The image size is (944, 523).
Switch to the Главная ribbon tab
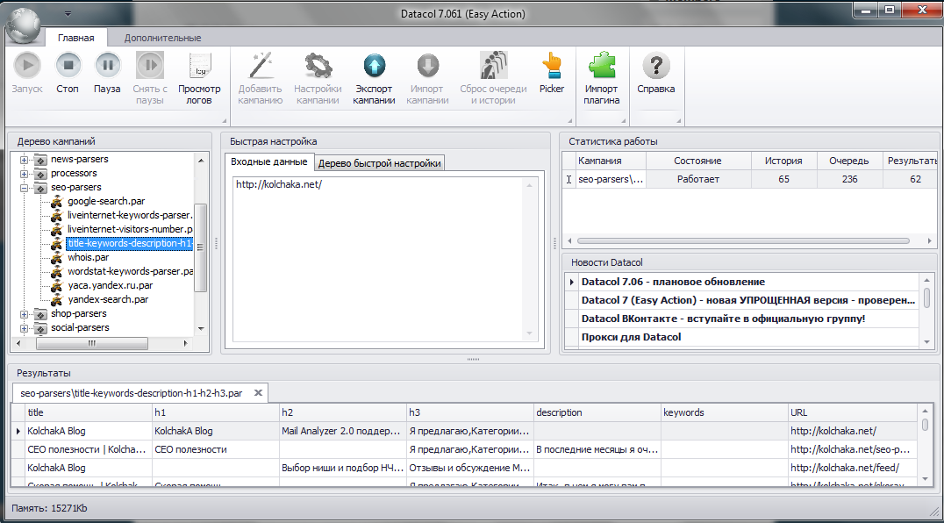(75, 38)
